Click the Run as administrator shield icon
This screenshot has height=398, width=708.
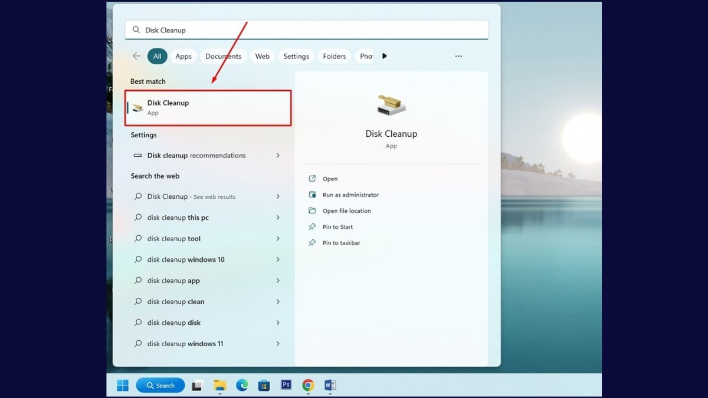[x=312, y=195]
